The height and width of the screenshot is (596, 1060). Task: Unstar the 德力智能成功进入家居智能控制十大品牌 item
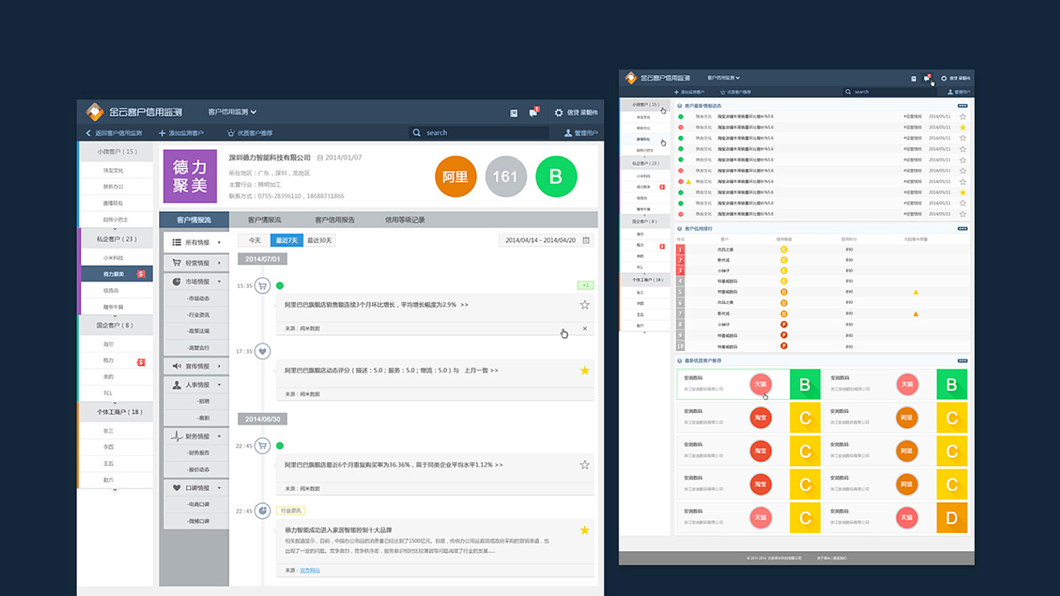(x=585, y=530)
